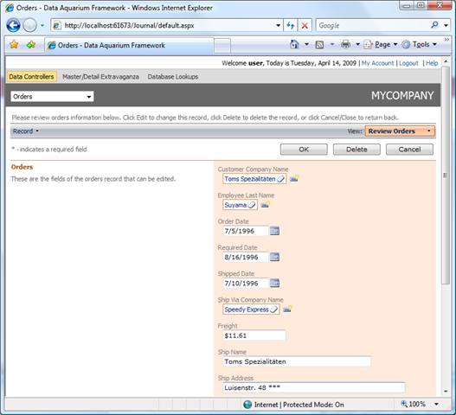
Task: Expand the Record menu
Action: (x=26, y=131)
